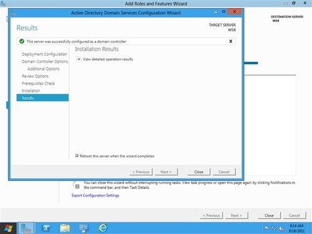
Task: Click the taskbar clock showing 8:14 AM
Action: click(x=296, y=228)
